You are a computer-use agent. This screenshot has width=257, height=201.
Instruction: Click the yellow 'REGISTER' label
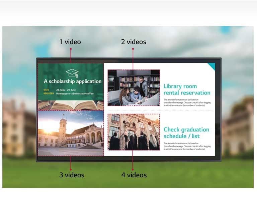(x=49, y=93)
